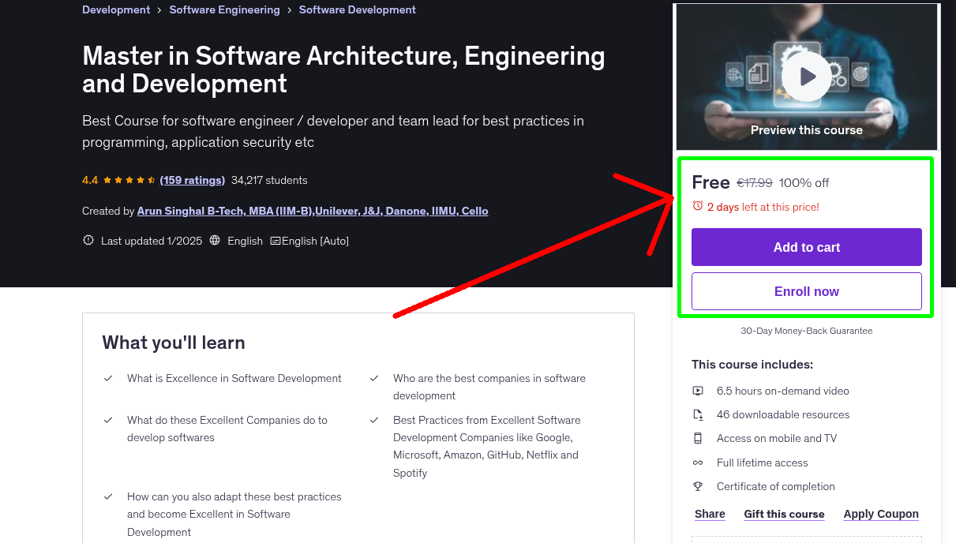
Task: Click the Apply Coupon option
Action: pyautogui.click(x=881, y=514)
